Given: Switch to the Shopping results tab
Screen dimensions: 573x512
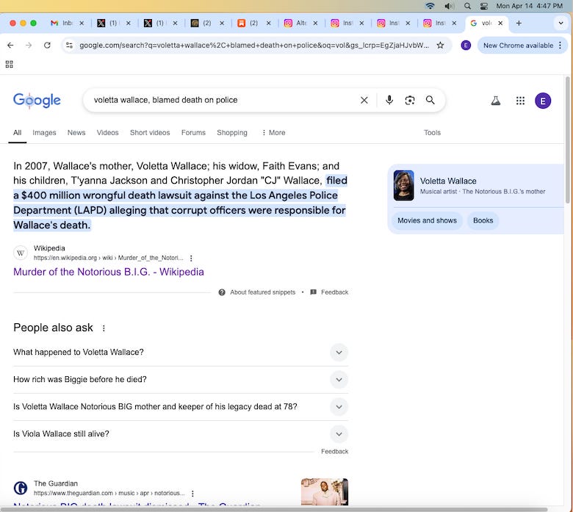Looking at the screenshot, I should (x=232, y=133).
